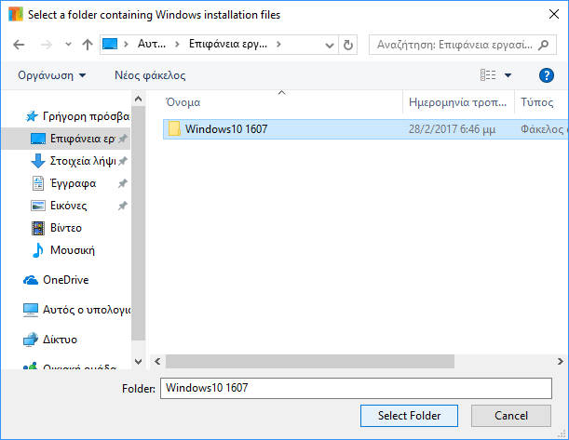Screen dimensions: 569x440
Task: Select the truncated 'Αυτ...' breadcrumb segment
Action: pyautogui.click(x=151, y=45)
